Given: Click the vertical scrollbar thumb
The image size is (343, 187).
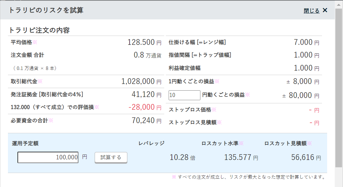Looking at the screenshot, I should click(339, 87).
